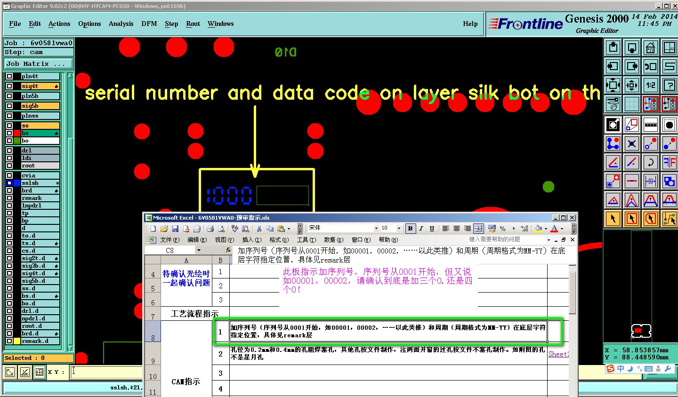Viewport: 678px width, 397px height.
Task: Open the Analysis menu
Action: coord(121,24)
